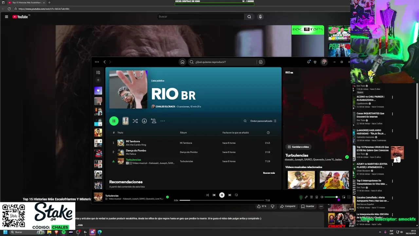The height and width of the screenshot is (236, 419).
Task: Open the Spotify profile avatar menu
Action: (324, 62)
